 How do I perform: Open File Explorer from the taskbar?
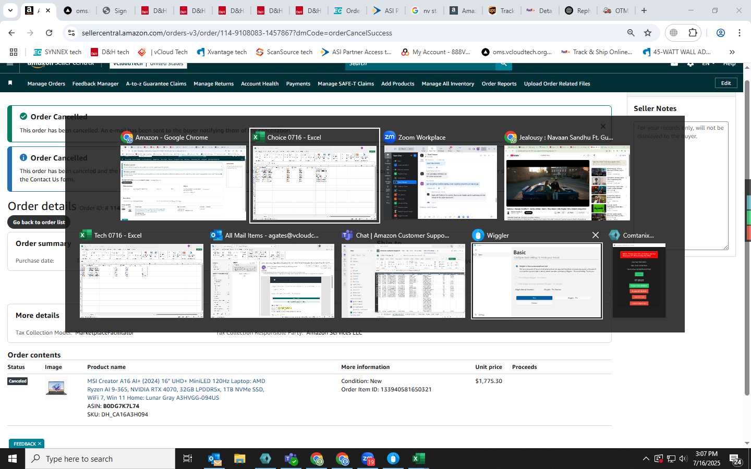[x=240, y=459]
